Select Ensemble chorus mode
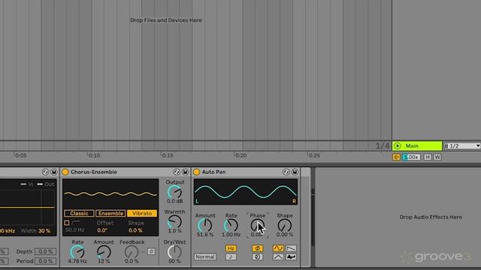 click(x=110, y=213)
